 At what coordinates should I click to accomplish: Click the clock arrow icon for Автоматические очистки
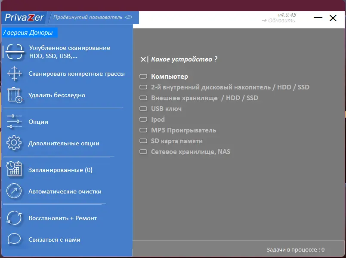(x=14, y=191)
